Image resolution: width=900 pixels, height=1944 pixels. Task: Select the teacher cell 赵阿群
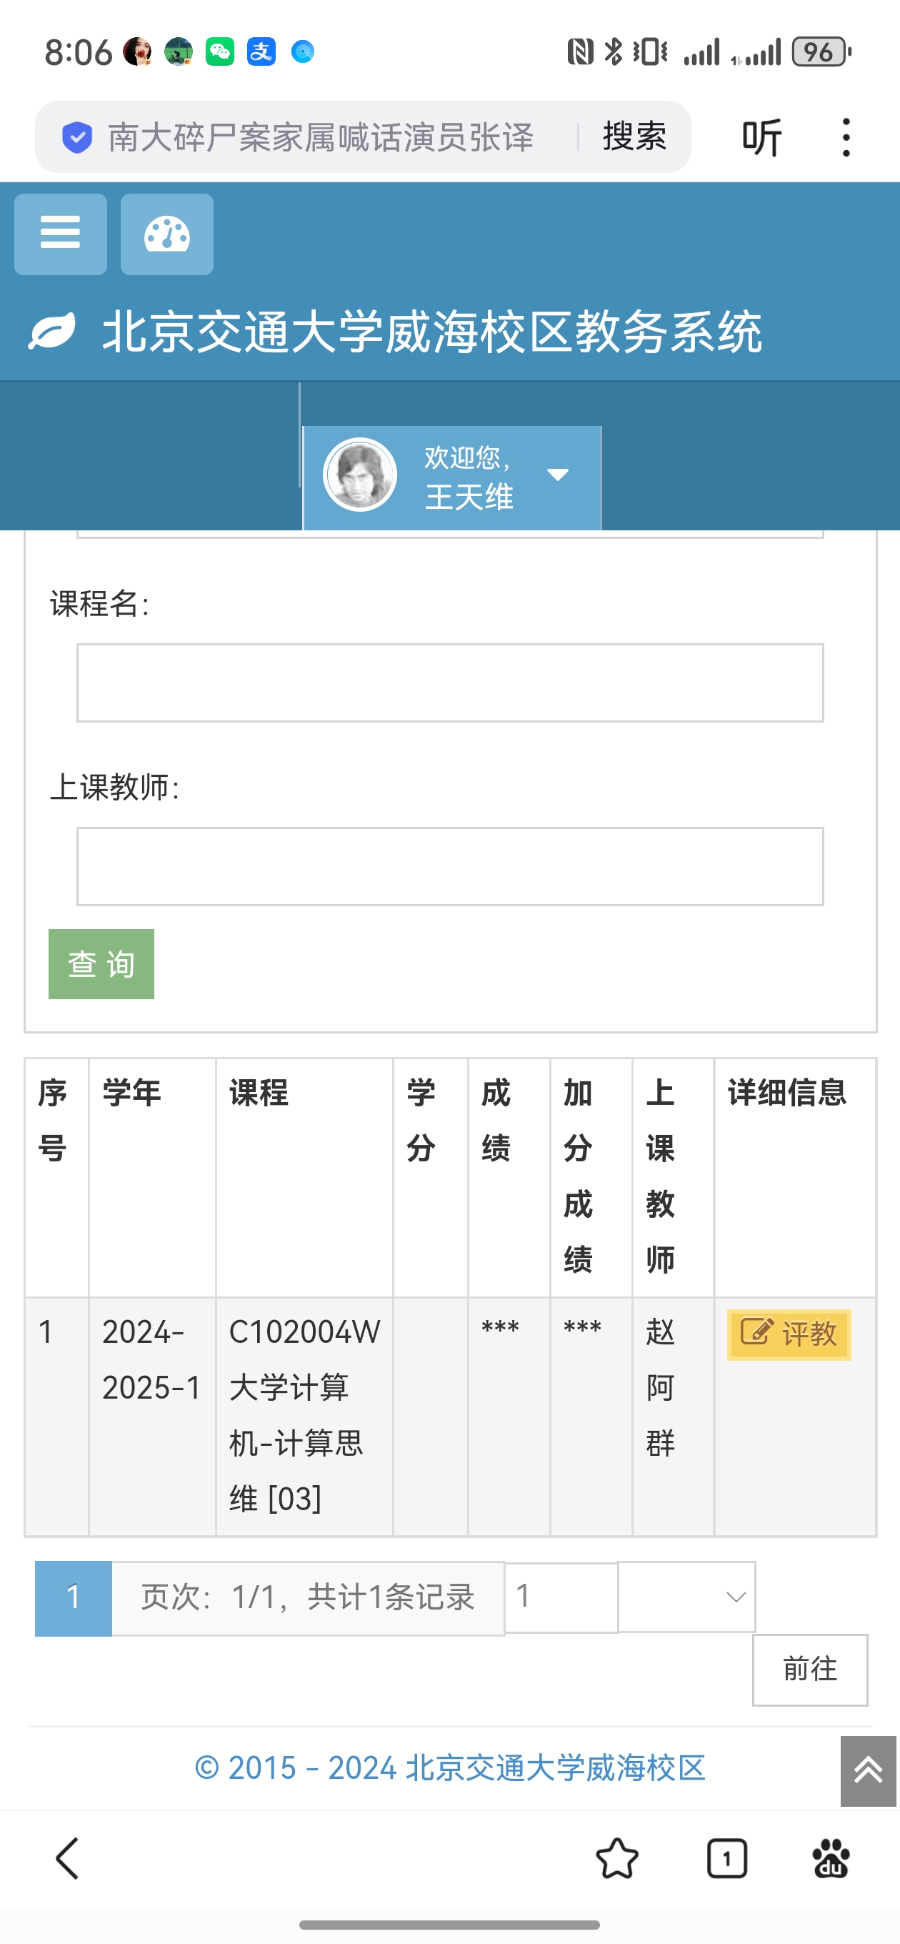(x=673, y=1416)
